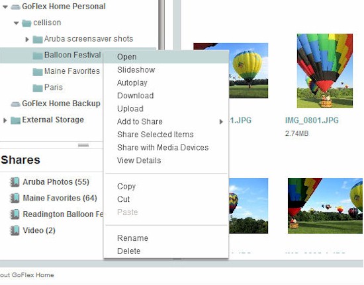This screenshot has width=364, height=285.
Task: Start Slideshow from the context menu
Action: (166, 70)
